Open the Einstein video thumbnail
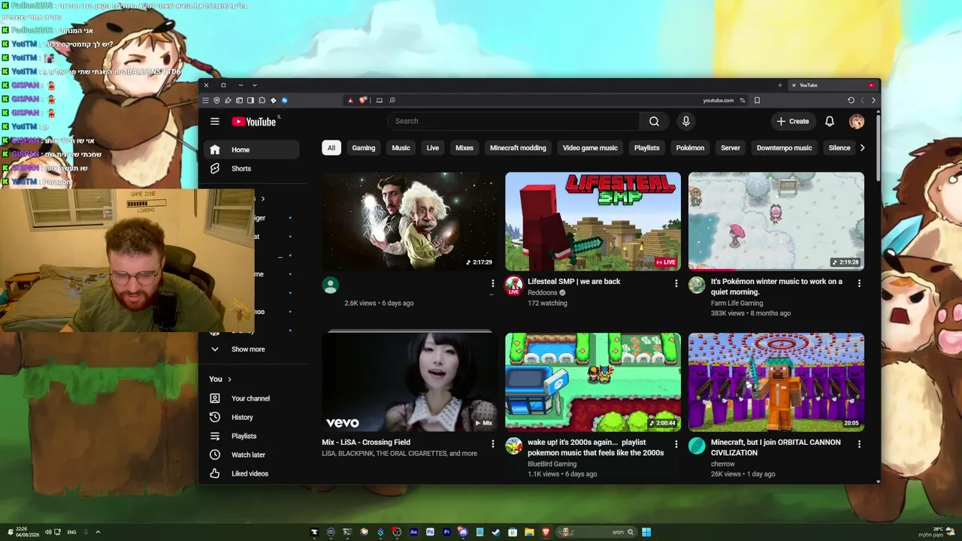The height and width of the screenshot is (541, 962). click(410, 222)
